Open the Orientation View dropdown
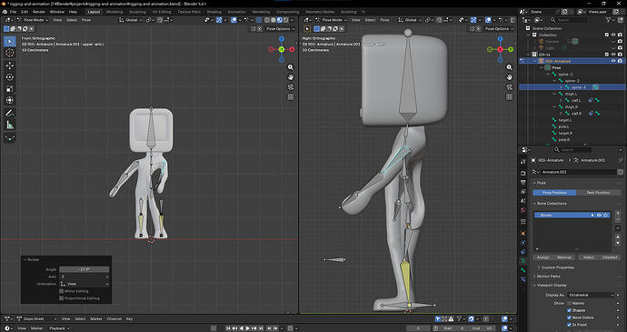The height and width of the screenshot is (332, 627). coord(84,284)
